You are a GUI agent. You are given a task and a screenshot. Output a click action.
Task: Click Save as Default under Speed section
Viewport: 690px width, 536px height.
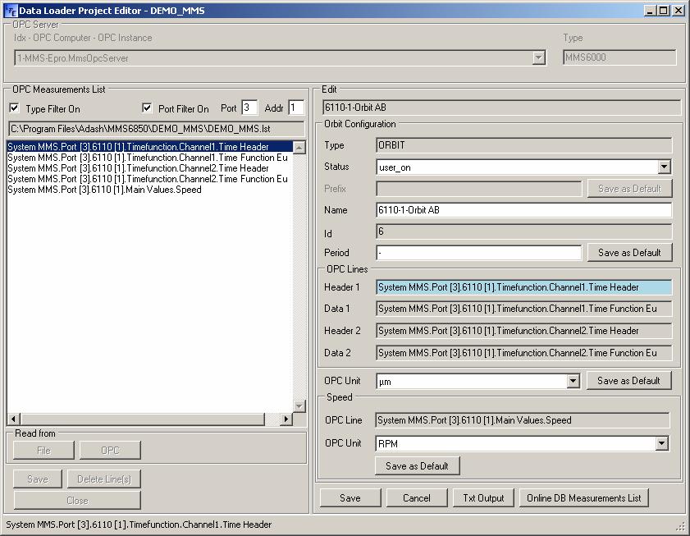pos(417,466)
